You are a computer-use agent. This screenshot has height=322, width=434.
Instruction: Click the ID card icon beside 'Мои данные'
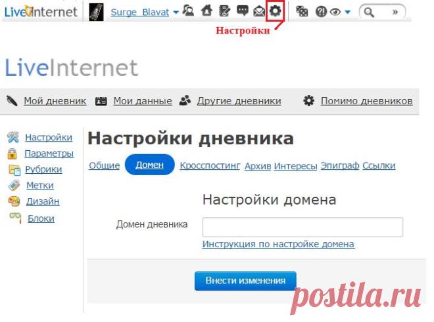(101, 102)
